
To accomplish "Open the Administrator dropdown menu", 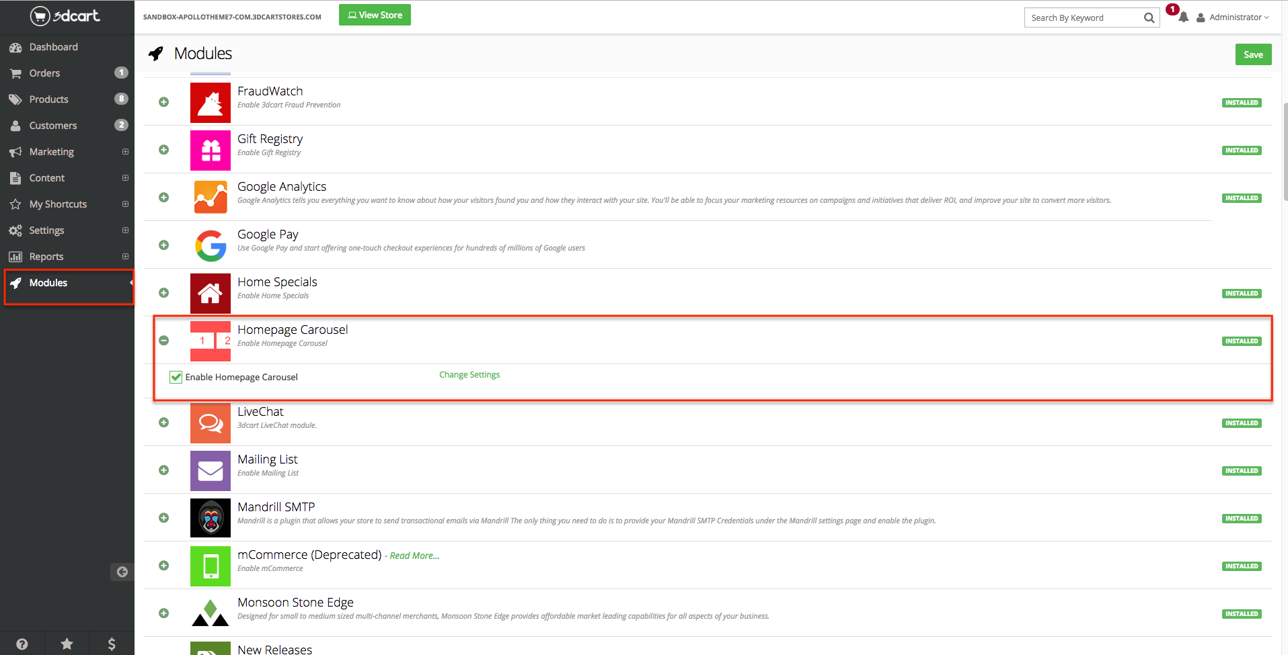I will click(x=1233, y=17).
